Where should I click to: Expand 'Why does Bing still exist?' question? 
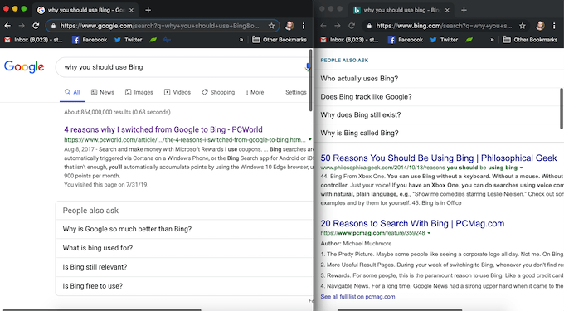click(x=440, y=114)
